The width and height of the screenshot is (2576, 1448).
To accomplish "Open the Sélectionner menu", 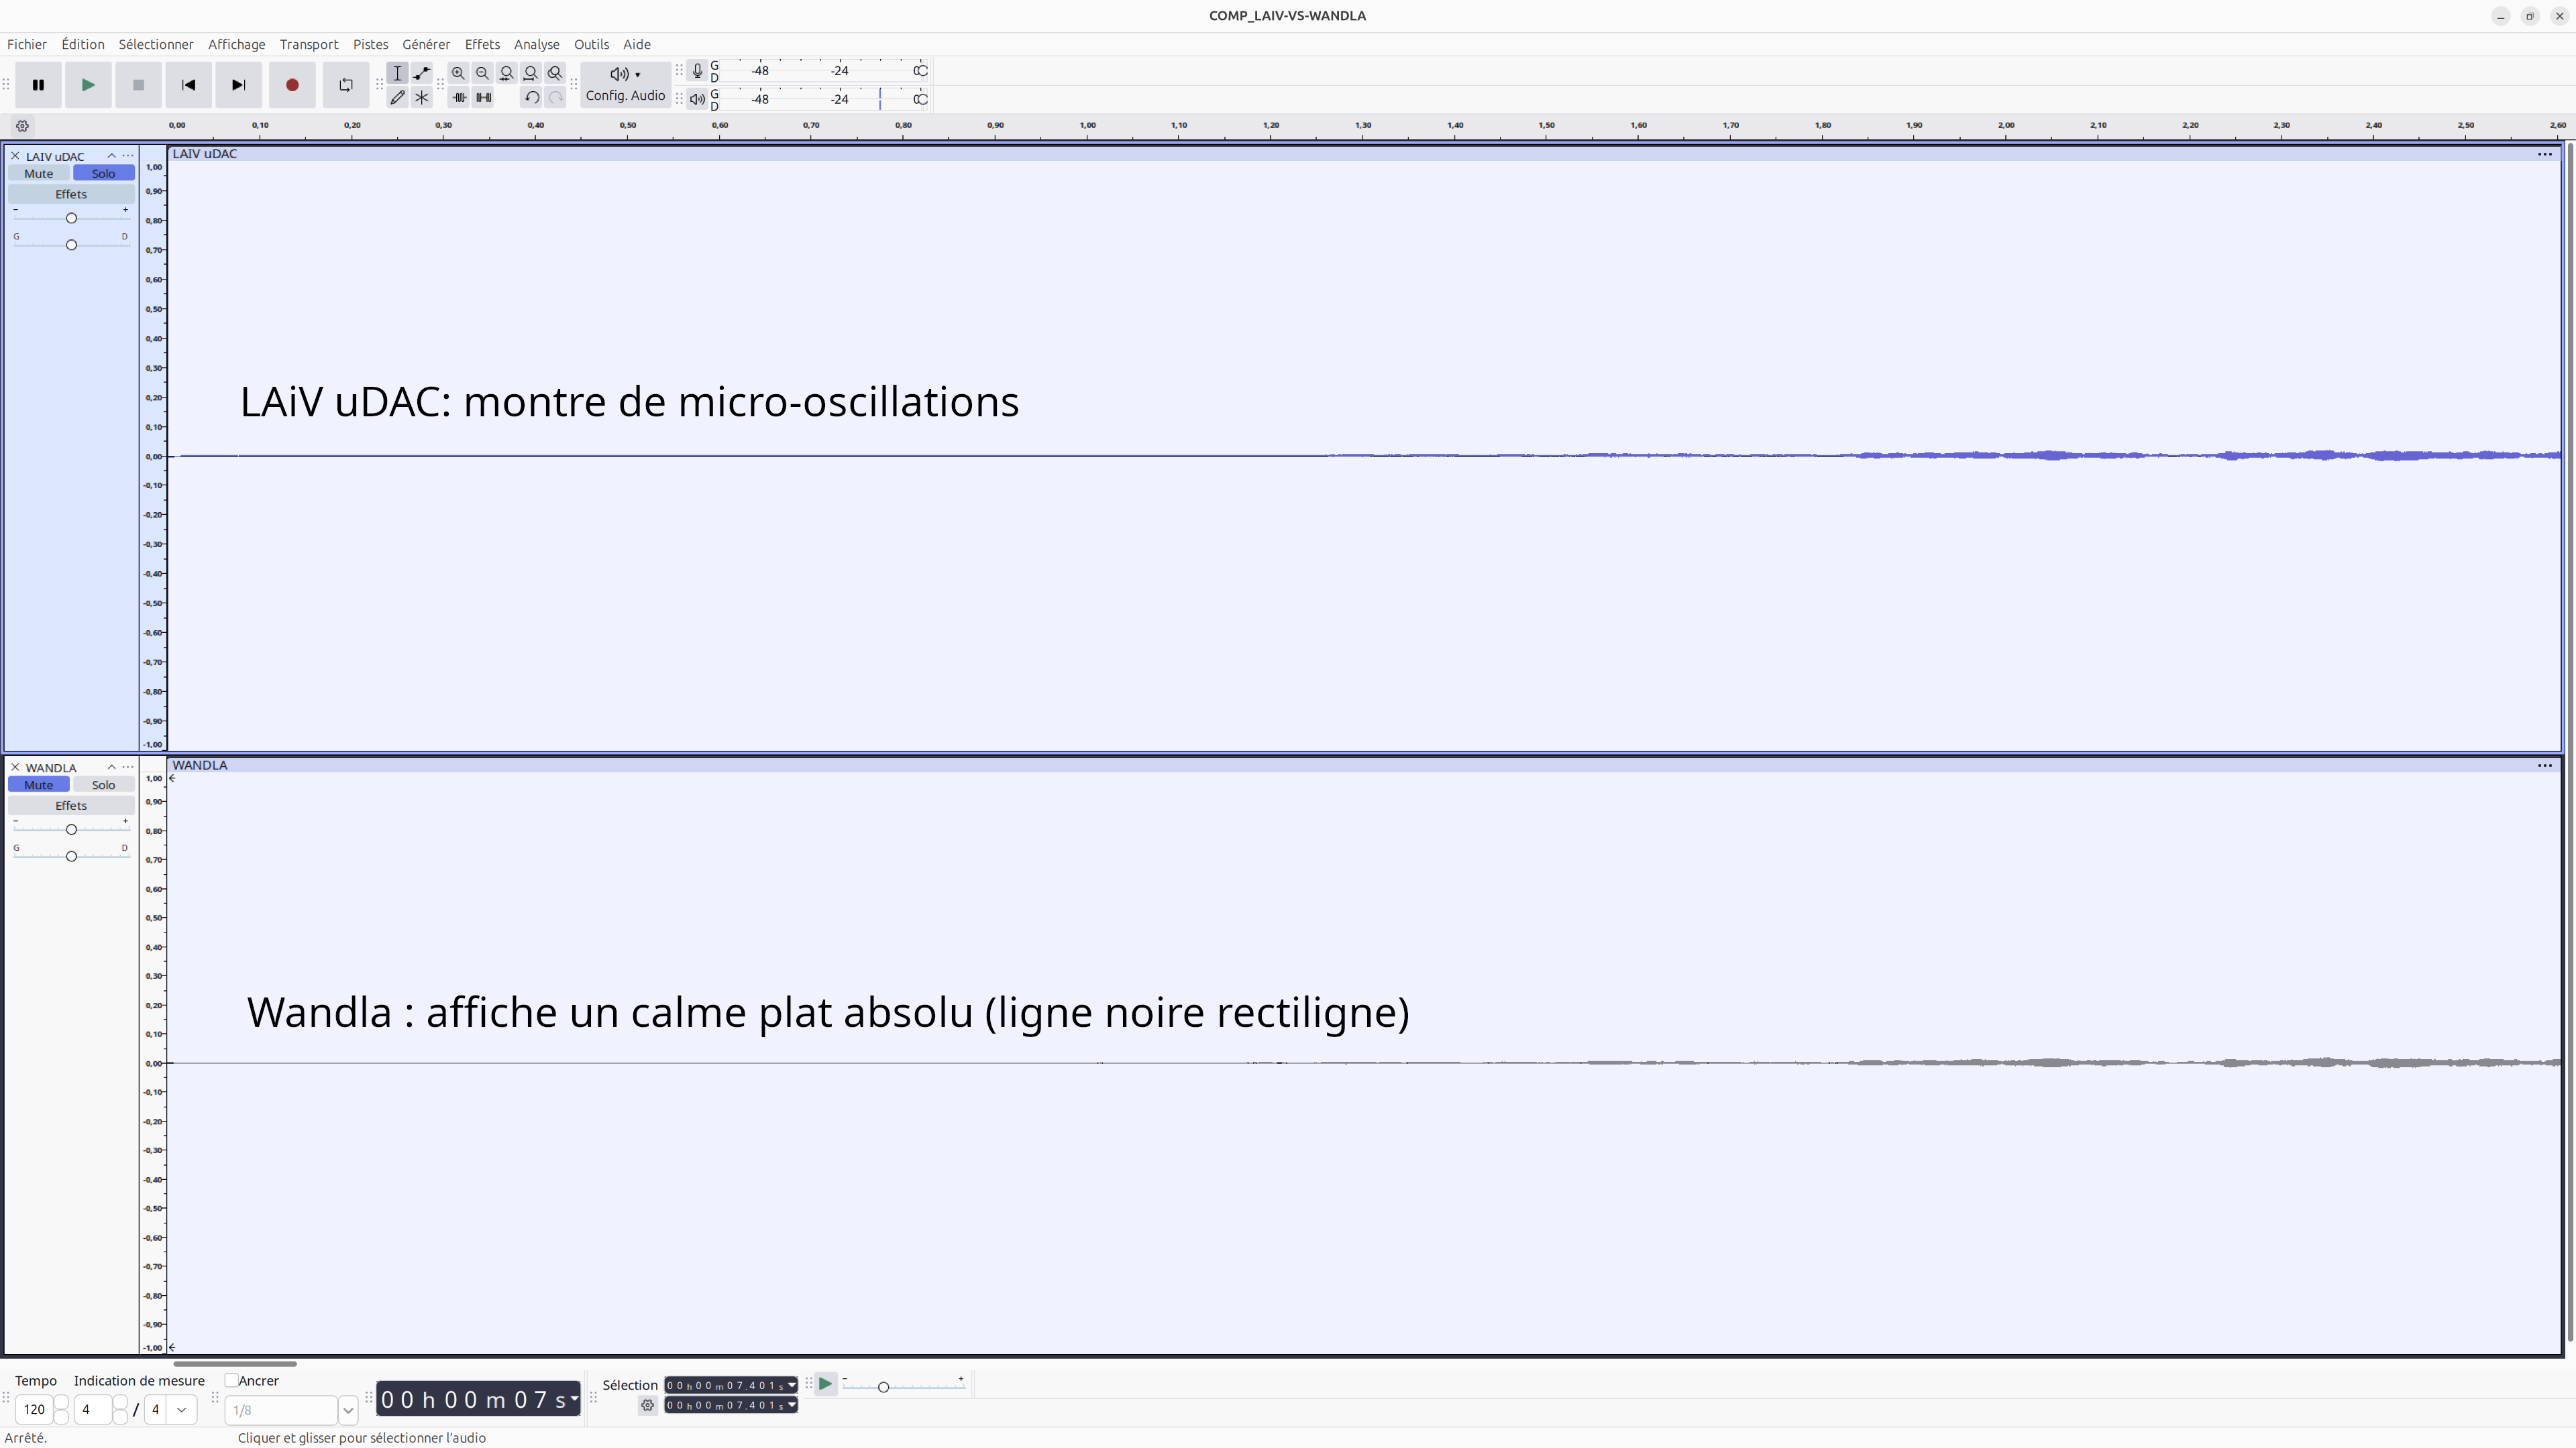I will click(x=156, y=44).
